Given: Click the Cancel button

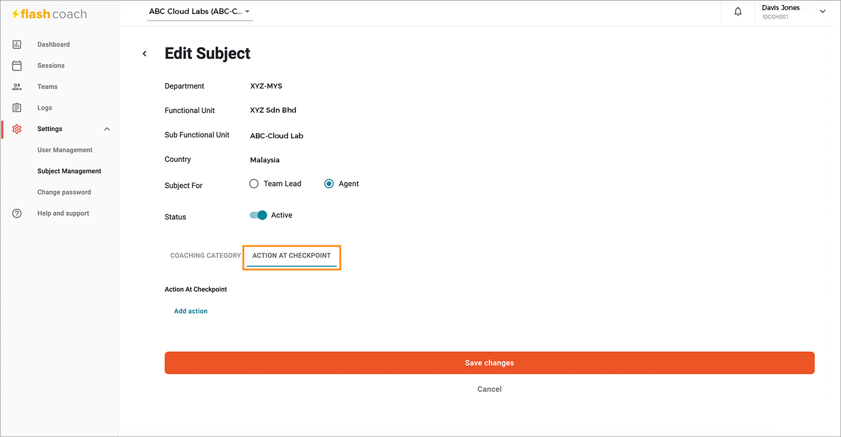Looking at the screenshot, I should 489,389.
